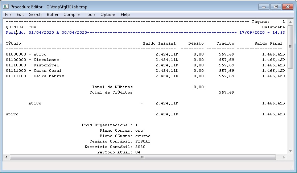Open the Buffer menu

[x=53, y=15]
